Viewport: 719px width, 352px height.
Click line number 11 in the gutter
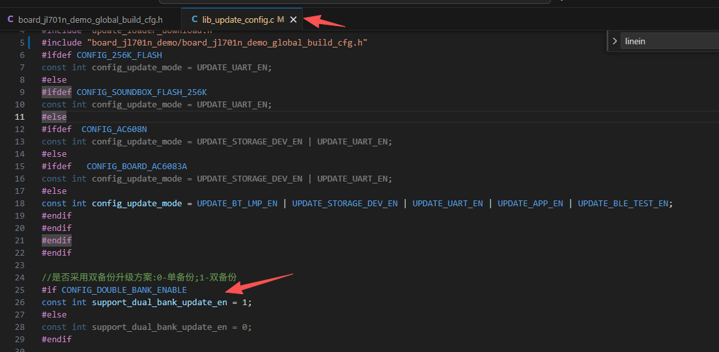pyautogui.click(x=20, y=117)
